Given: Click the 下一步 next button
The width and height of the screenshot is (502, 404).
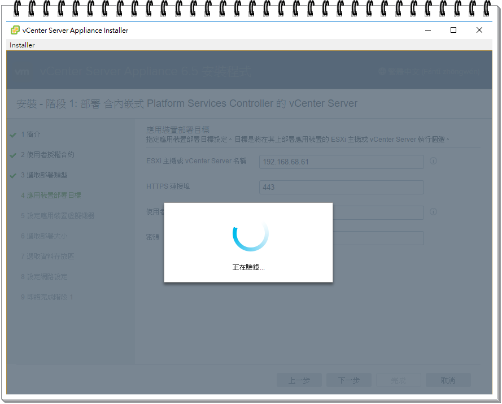Looking at the screenshot, I should [x=348, y=380].
